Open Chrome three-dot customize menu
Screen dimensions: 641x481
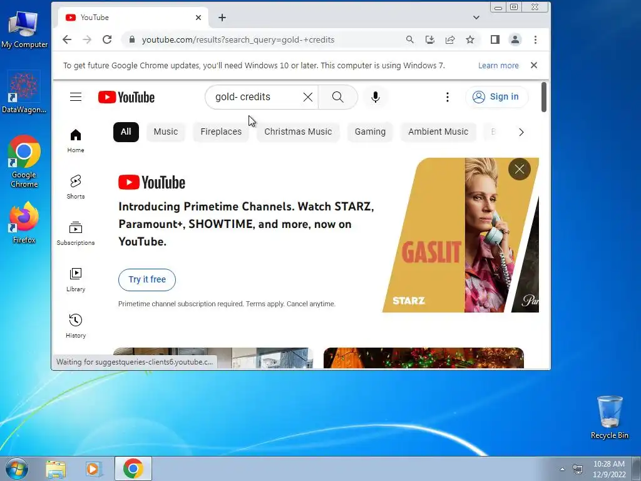coord(536,39)
